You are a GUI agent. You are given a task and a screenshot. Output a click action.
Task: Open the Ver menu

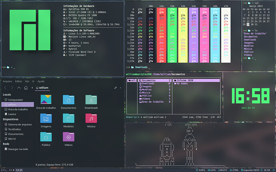tap(27, 81)
